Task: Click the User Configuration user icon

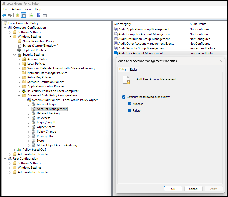Action: [10, 159]
